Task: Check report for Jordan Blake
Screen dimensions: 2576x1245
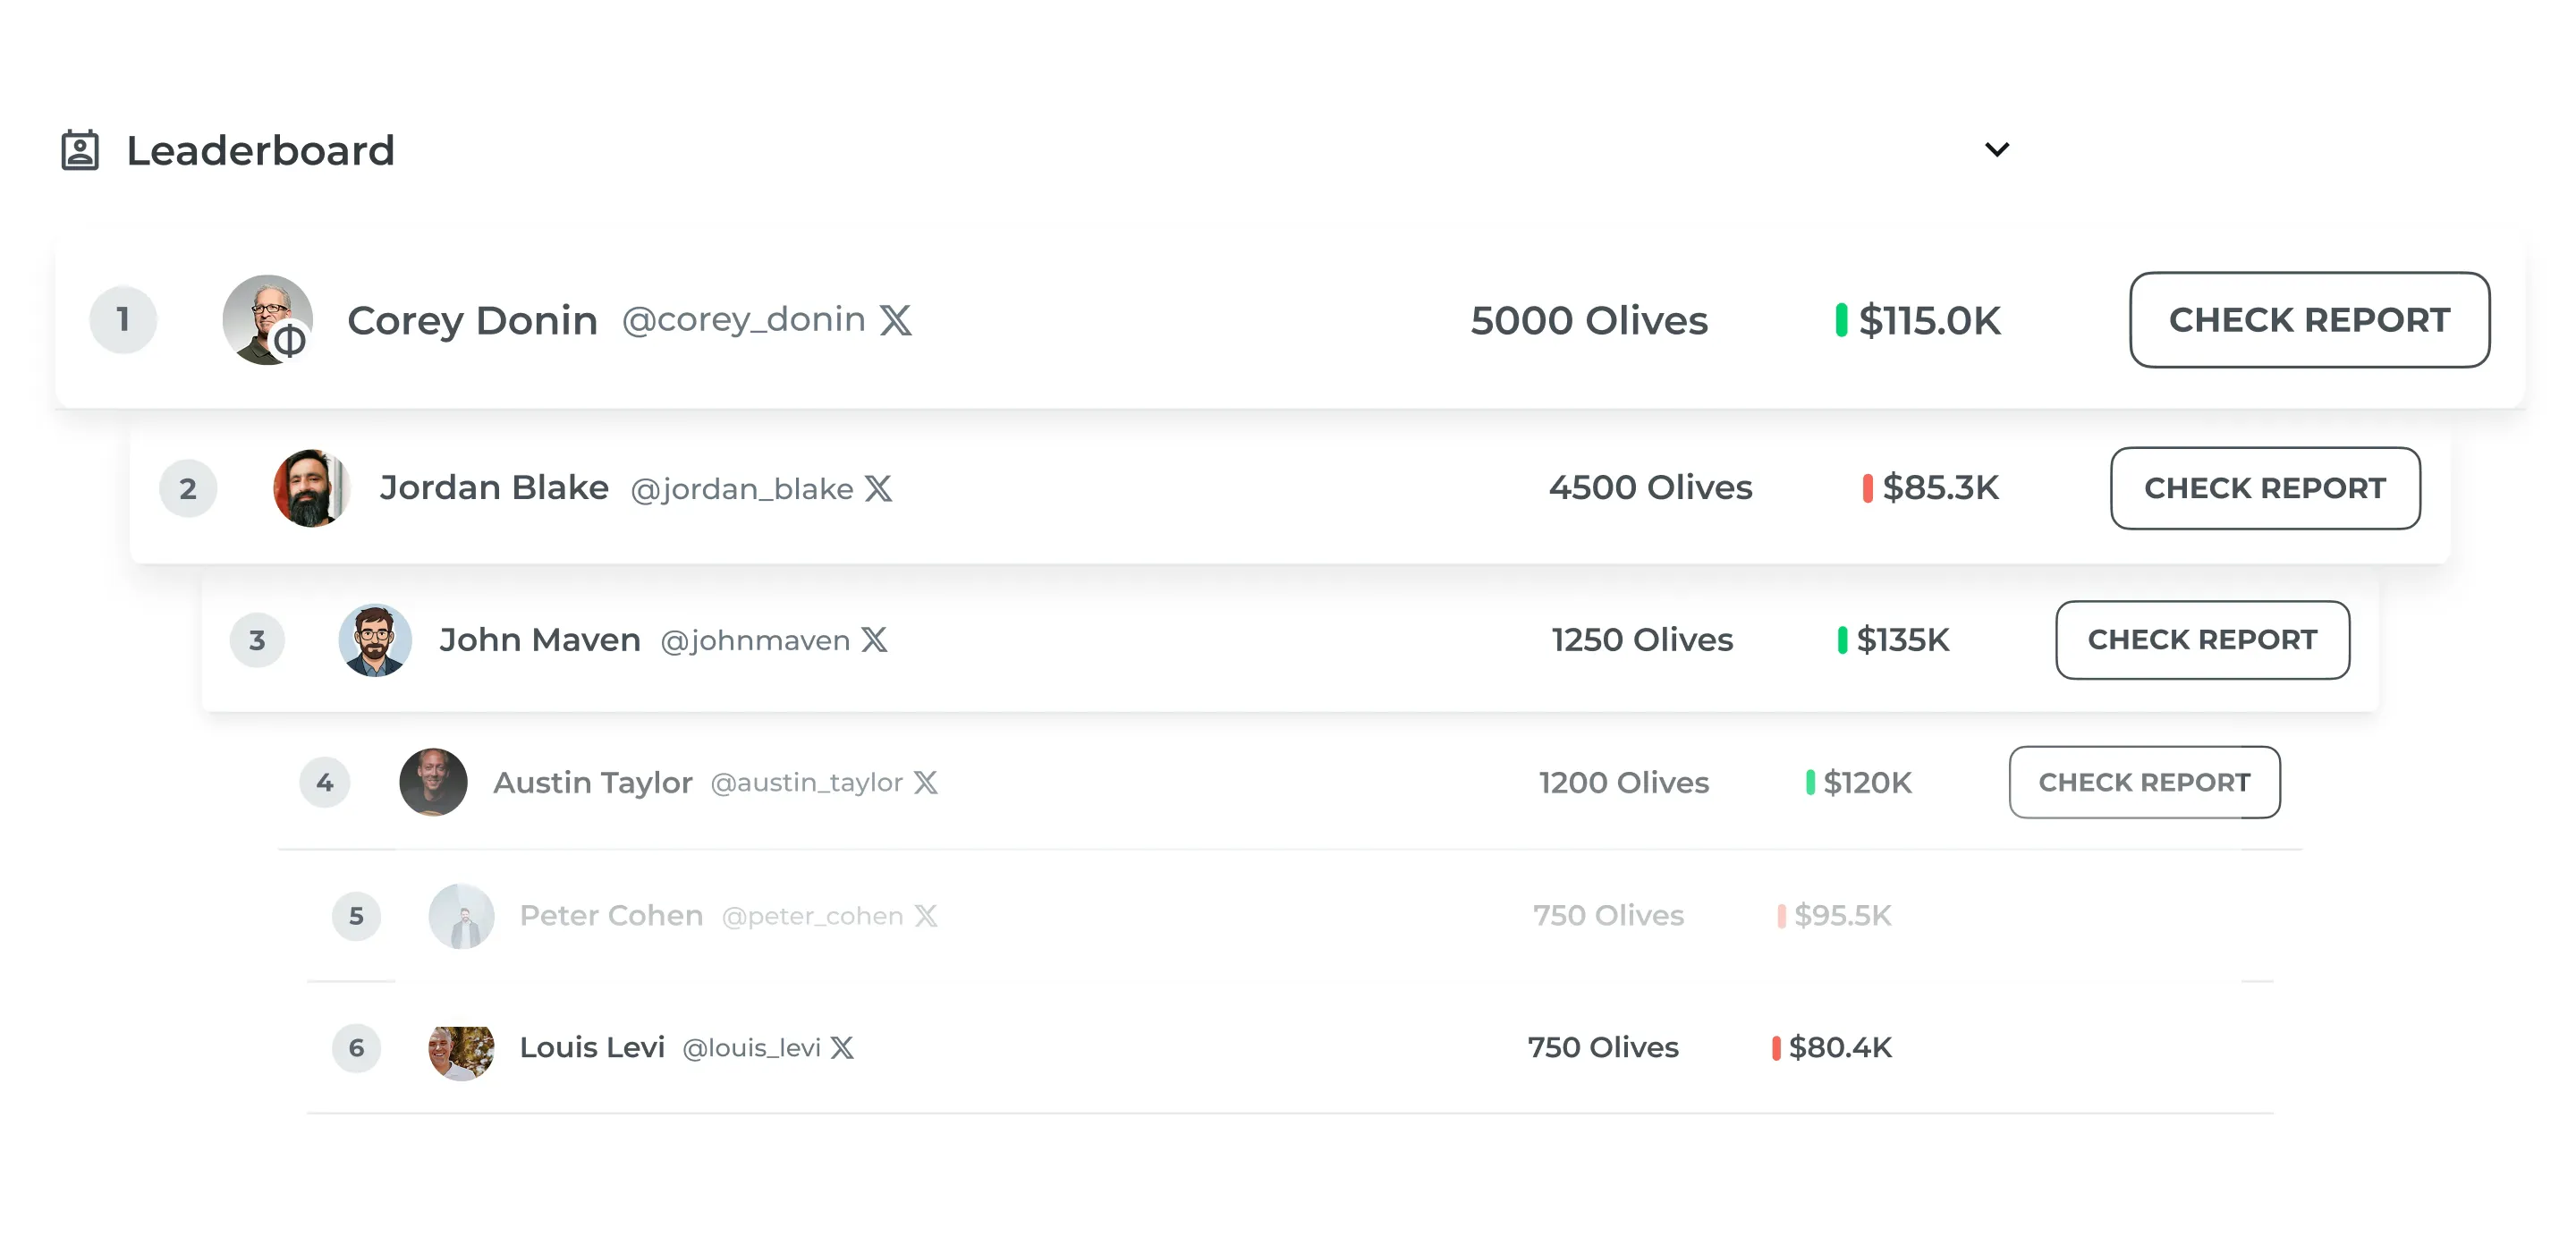Action: point(2264,488)
